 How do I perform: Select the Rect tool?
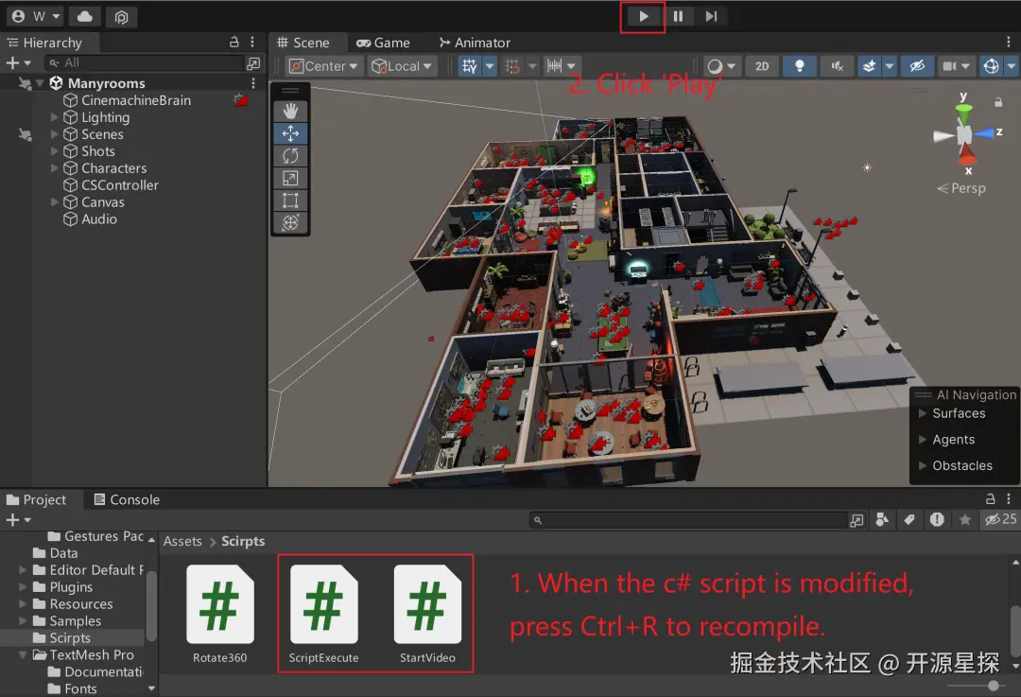pyautogui.click(x=290, y=200)
